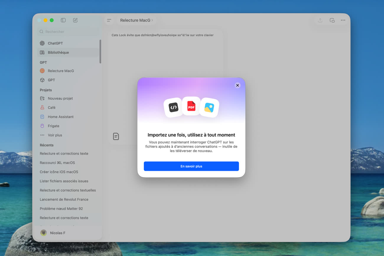Click the PDF file icon in dialog
Image resolution: width=384 pixels, height=256 pixels.
point(191,106)
